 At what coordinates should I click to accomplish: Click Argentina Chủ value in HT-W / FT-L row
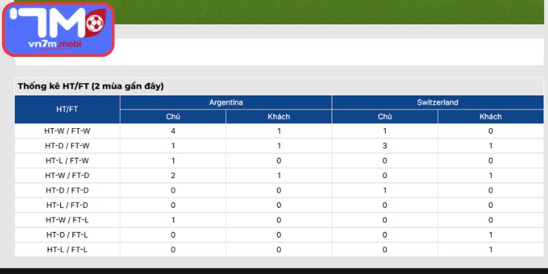point(173,220)
